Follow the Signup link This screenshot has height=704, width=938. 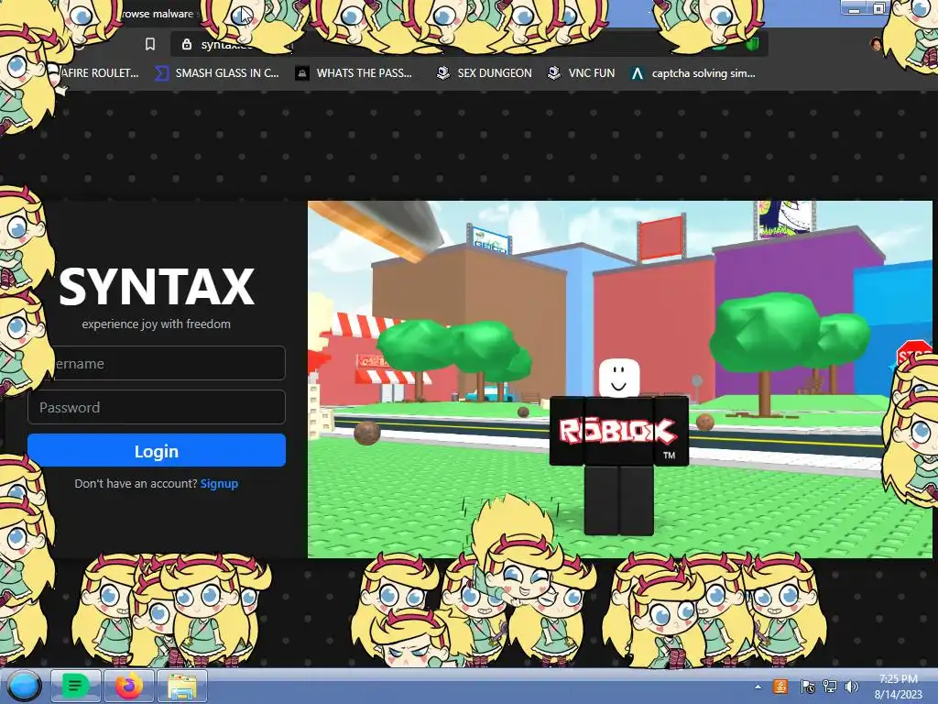point(219,483)
